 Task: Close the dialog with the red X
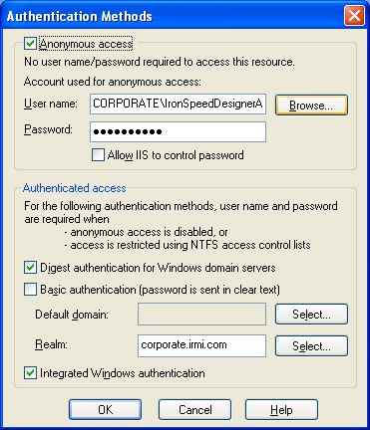point(354,16)
